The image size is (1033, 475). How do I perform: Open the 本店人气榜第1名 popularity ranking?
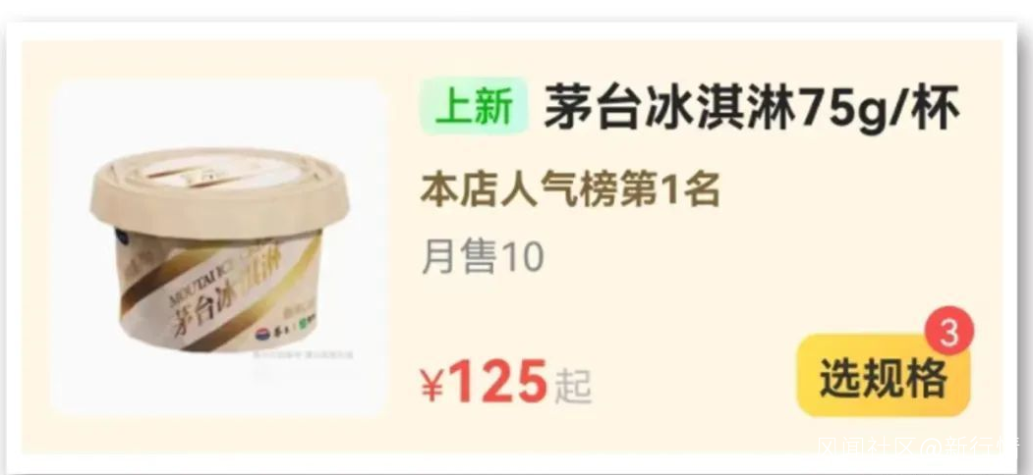[x=570, y=191]
